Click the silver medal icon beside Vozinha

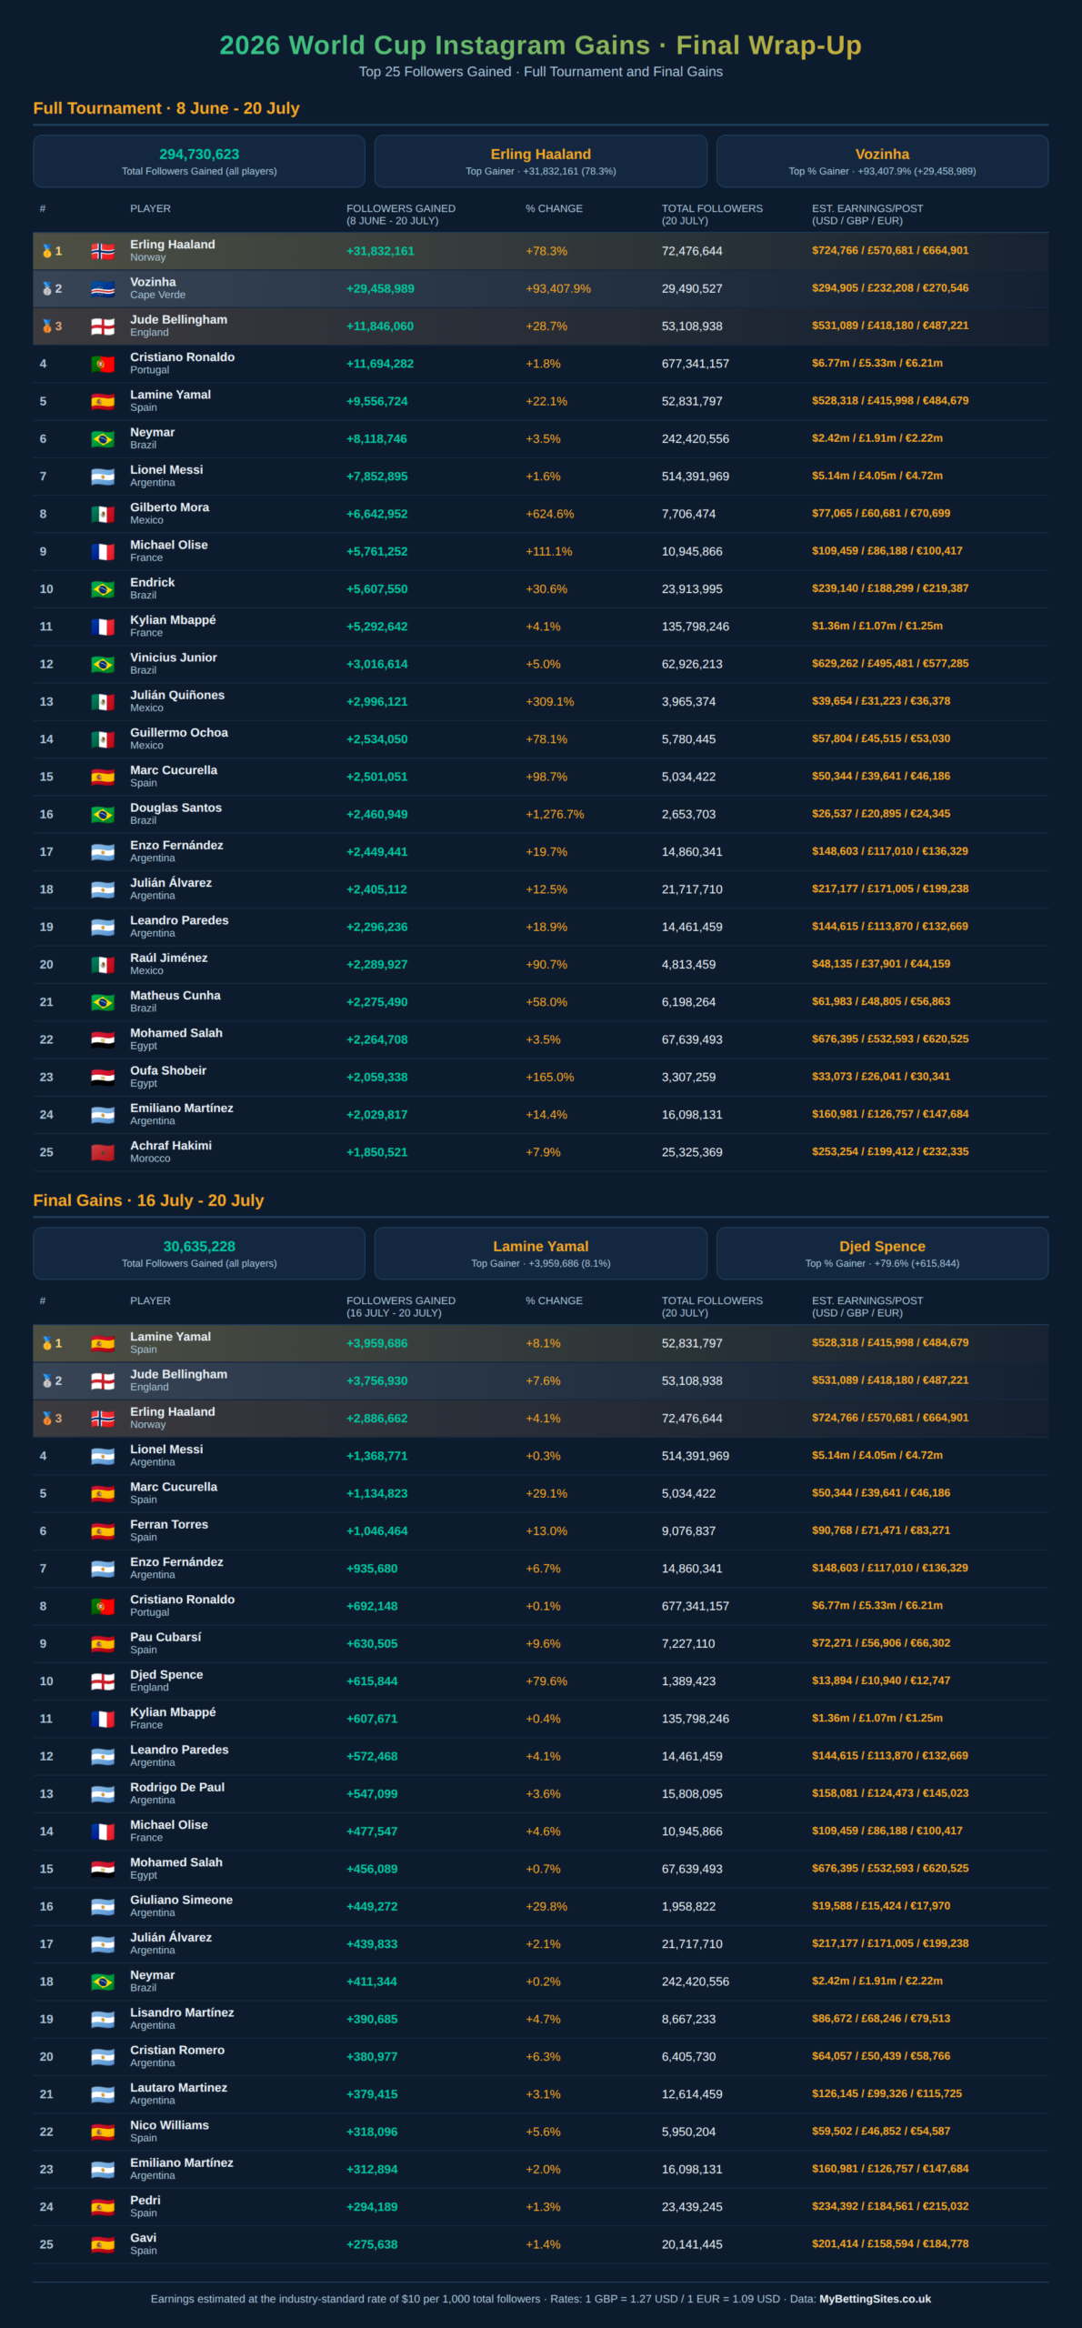pos(47,288)
